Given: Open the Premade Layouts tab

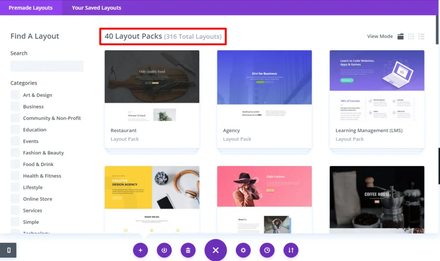Looking at the screenshot, I should (x=31, y=8).
